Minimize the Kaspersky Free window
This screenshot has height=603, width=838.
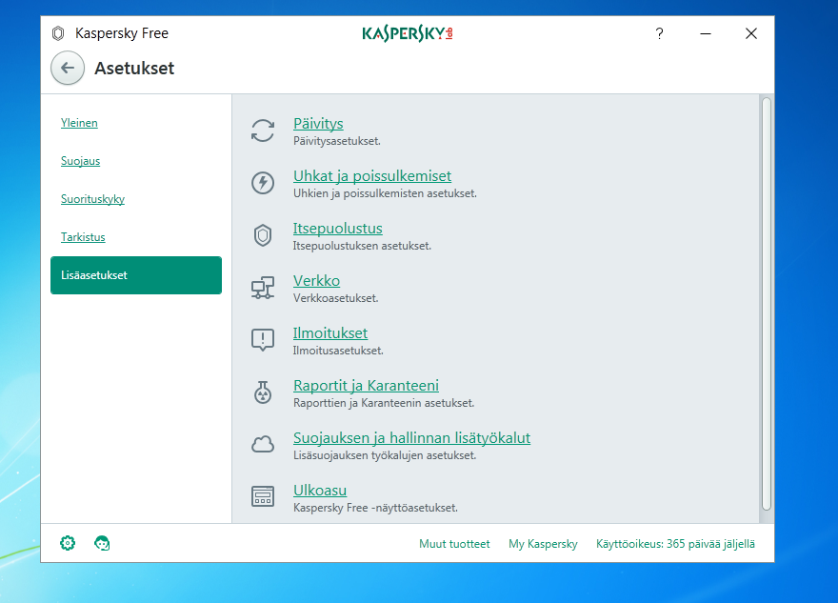tap(706, 33)
